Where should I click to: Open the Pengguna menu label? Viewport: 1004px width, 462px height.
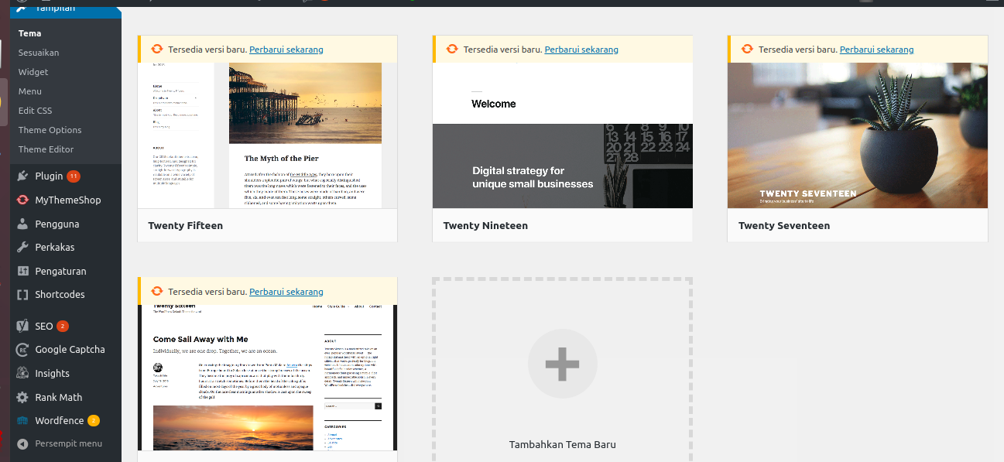[x=57, y=224]
